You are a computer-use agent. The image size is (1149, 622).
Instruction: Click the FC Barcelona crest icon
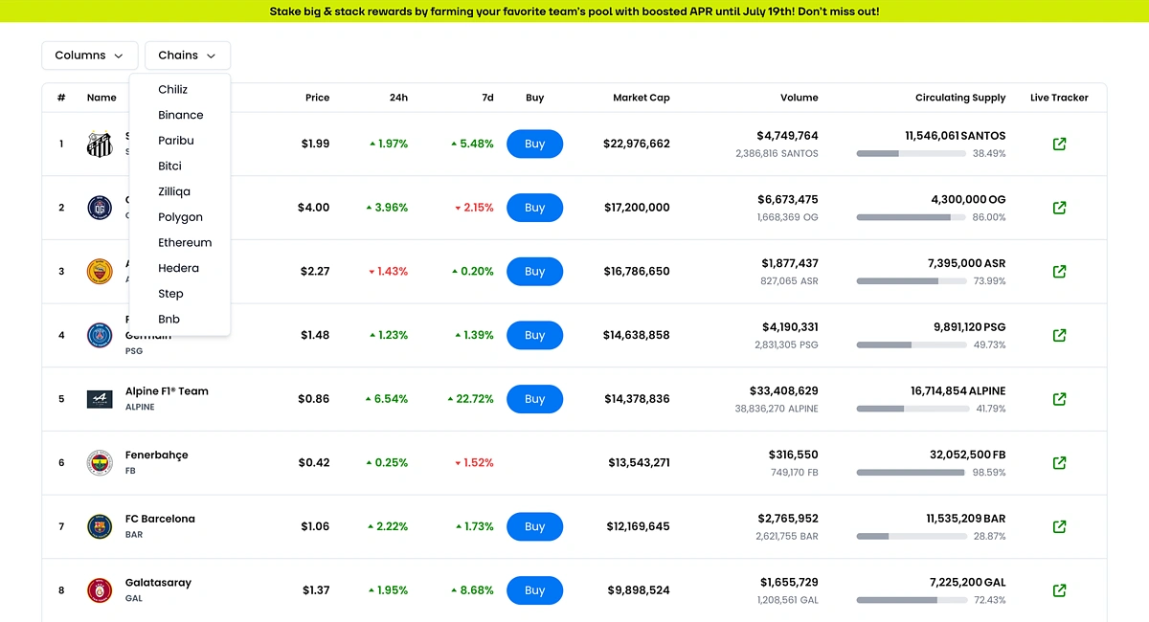coord(100,526)
